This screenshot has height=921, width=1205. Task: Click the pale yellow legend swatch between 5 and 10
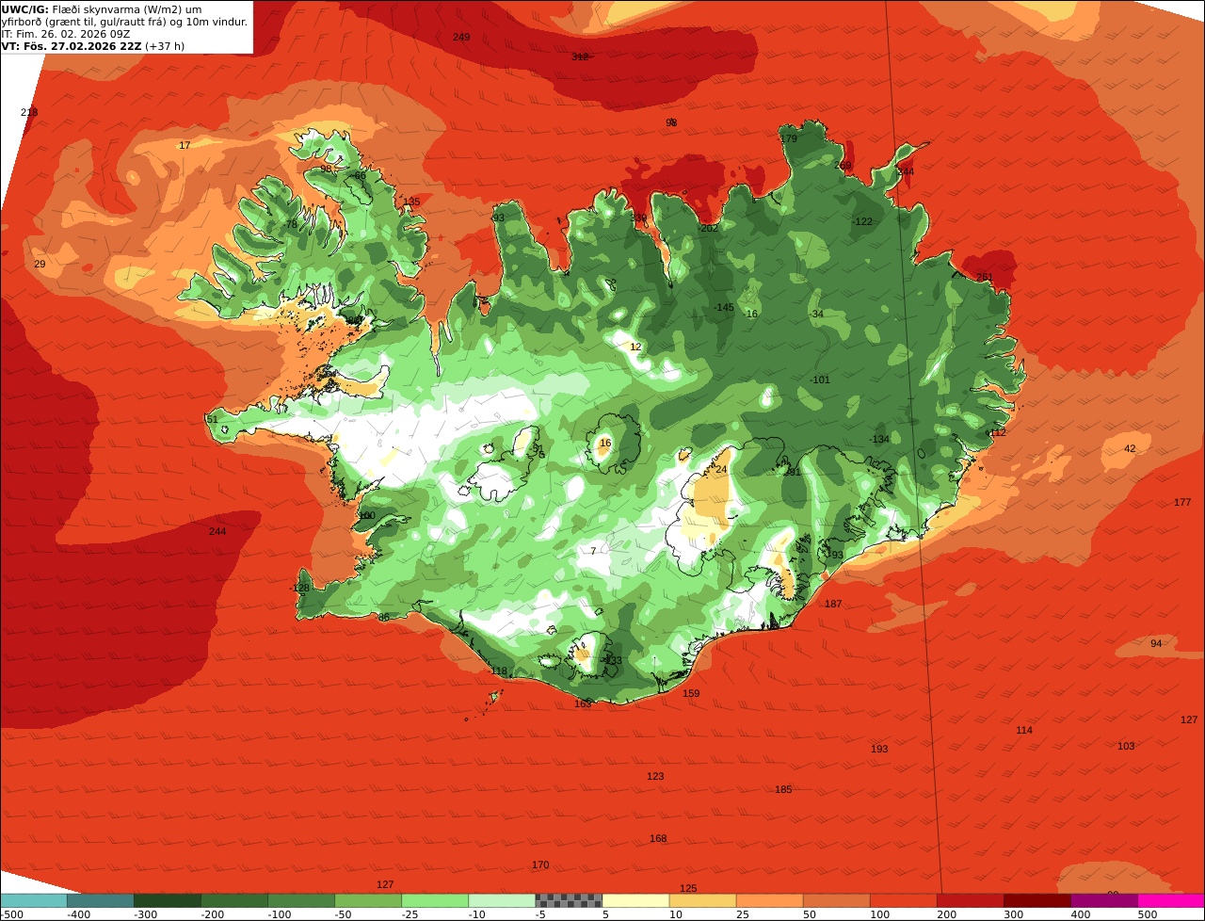pos(635,900)
